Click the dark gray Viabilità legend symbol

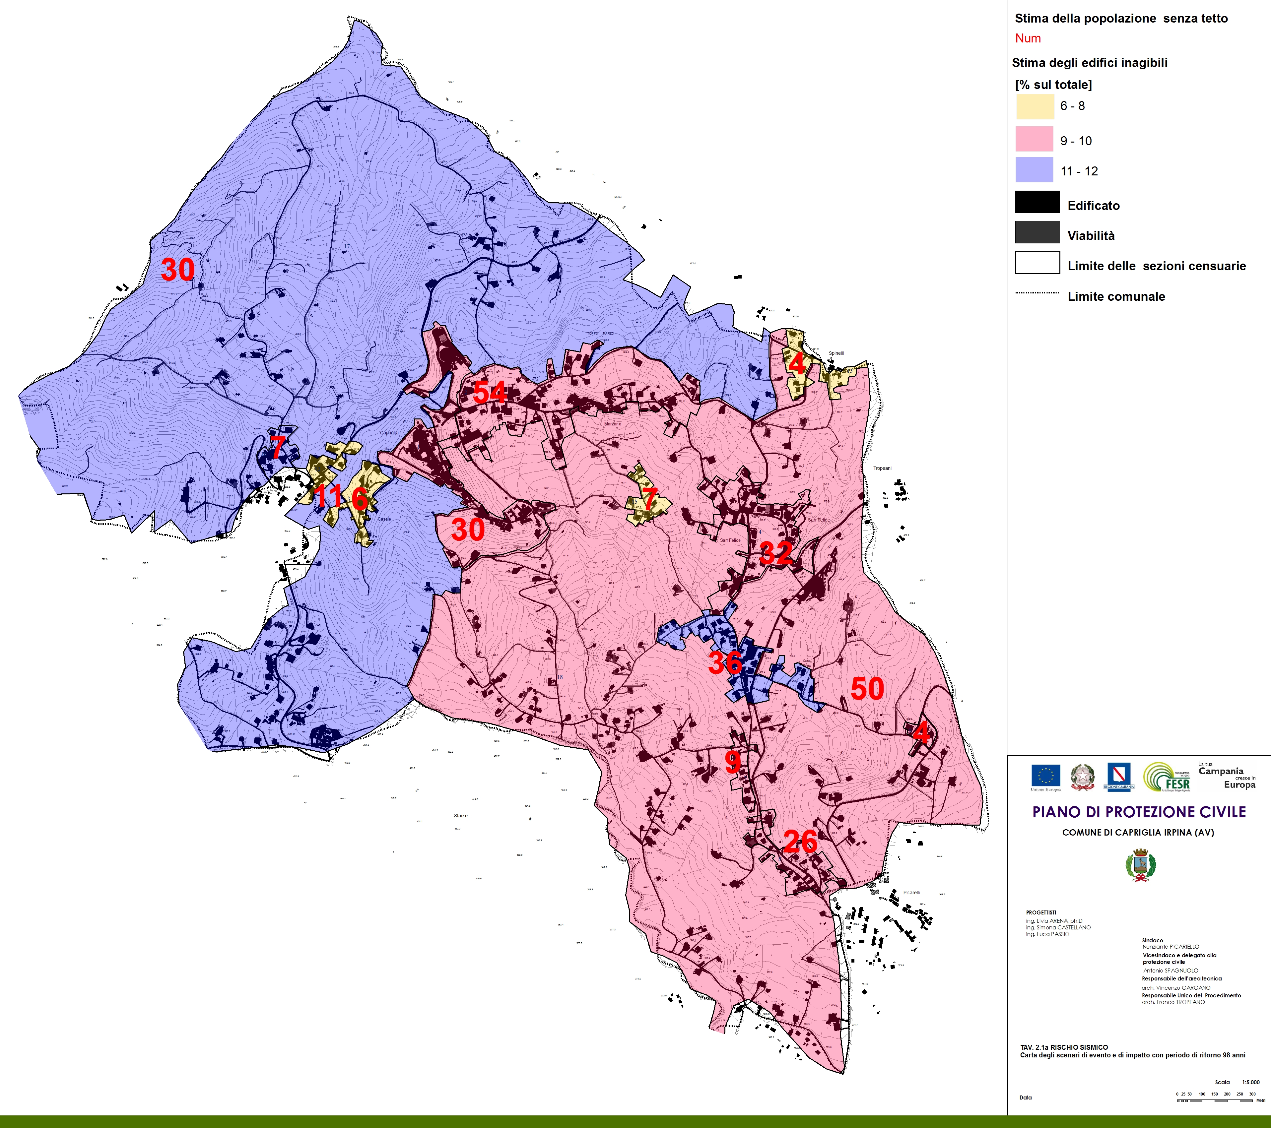[x=1037, y=232]
